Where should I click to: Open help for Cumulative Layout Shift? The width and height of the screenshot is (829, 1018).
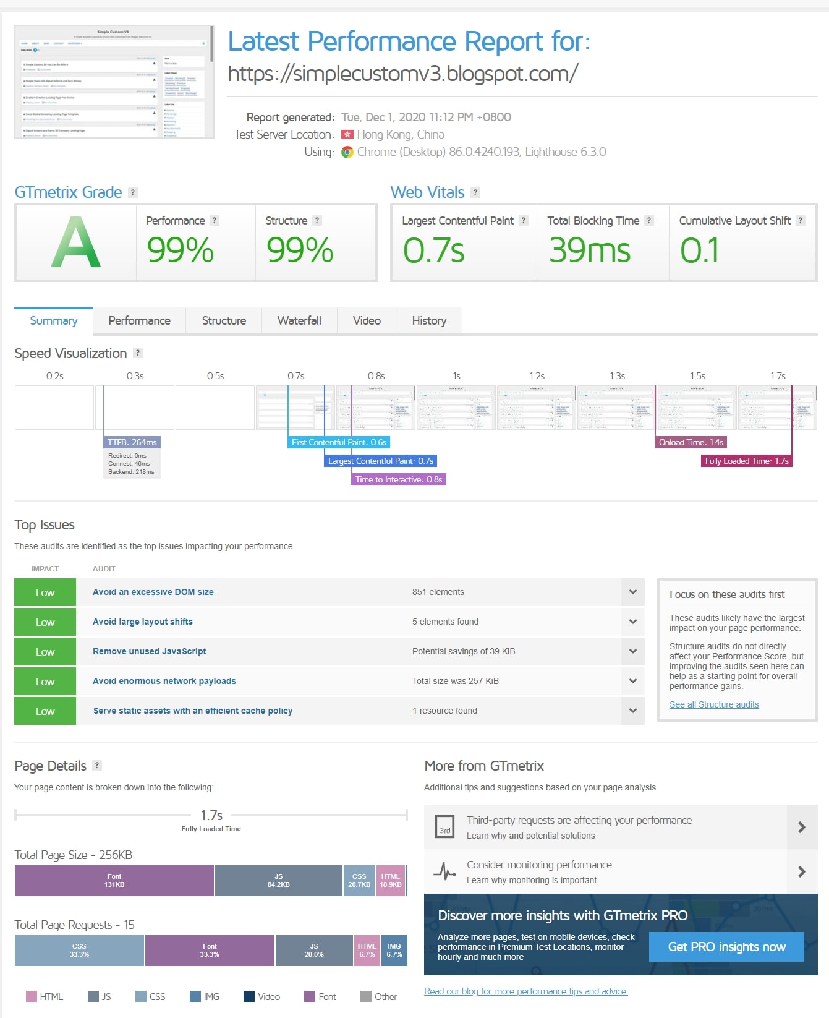pos(801,220)
